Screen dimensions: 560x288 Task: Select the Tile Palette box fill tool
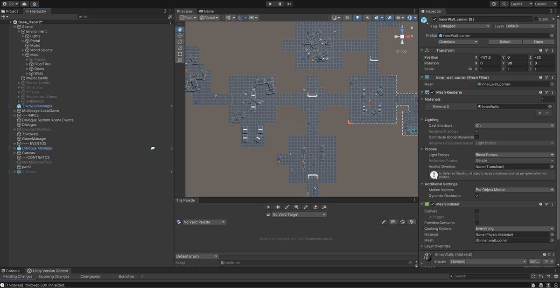296,207
